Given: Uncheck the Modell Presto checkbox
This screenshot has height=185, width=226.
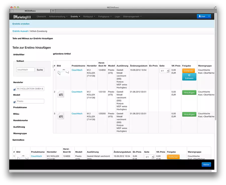Looking at the screenshot, I should tap(14, 102).
